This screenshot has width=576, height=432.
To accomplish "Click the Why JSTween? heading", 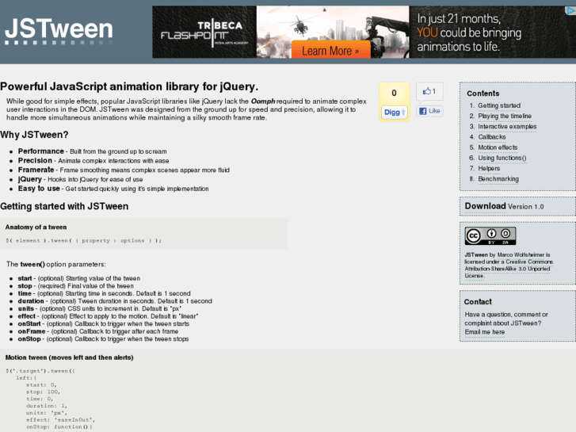I will pyautogui.click(x=34, y=135).
